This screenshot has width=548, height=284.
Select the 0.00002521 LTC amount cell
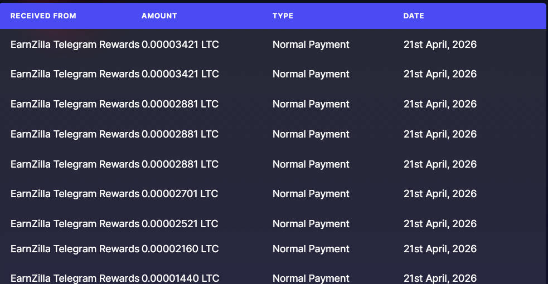pos(180,224)
